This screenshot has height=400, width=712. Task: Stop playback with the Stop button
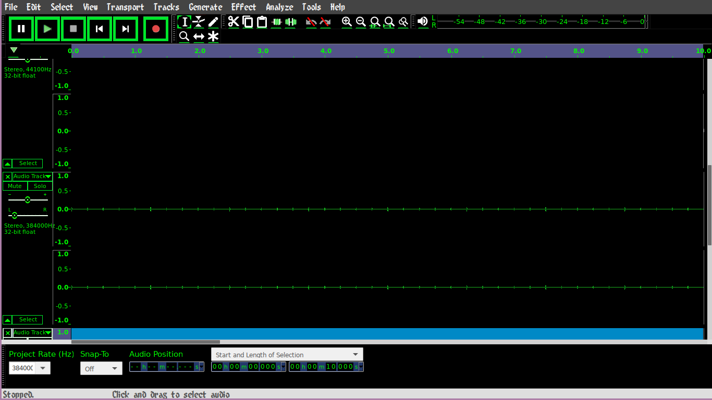pyautogui.click(x=73, y=29)
